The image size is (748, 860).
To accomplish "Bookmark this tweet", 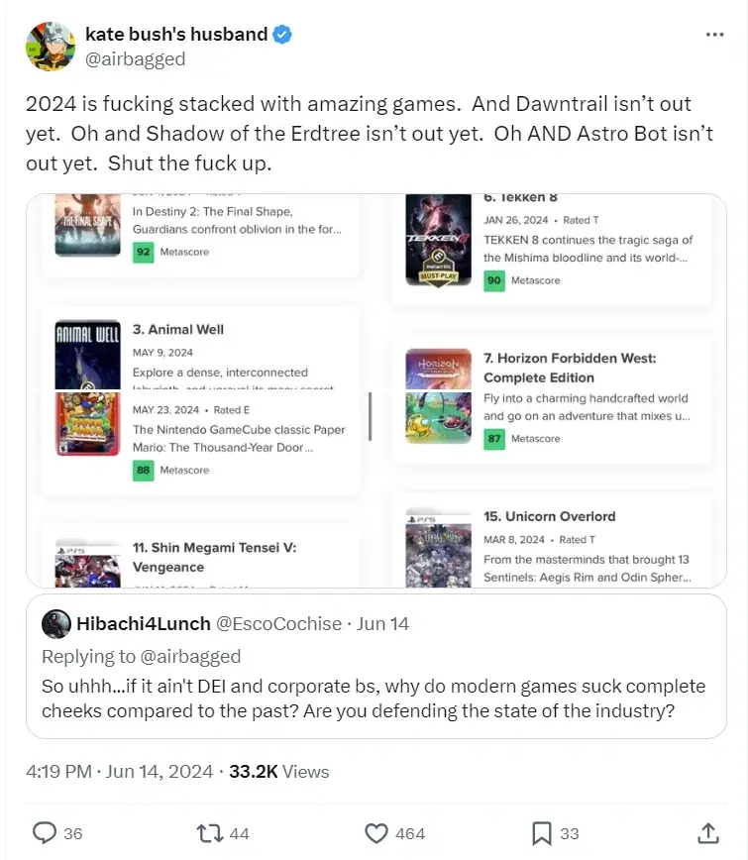I will tap(542, 832).
